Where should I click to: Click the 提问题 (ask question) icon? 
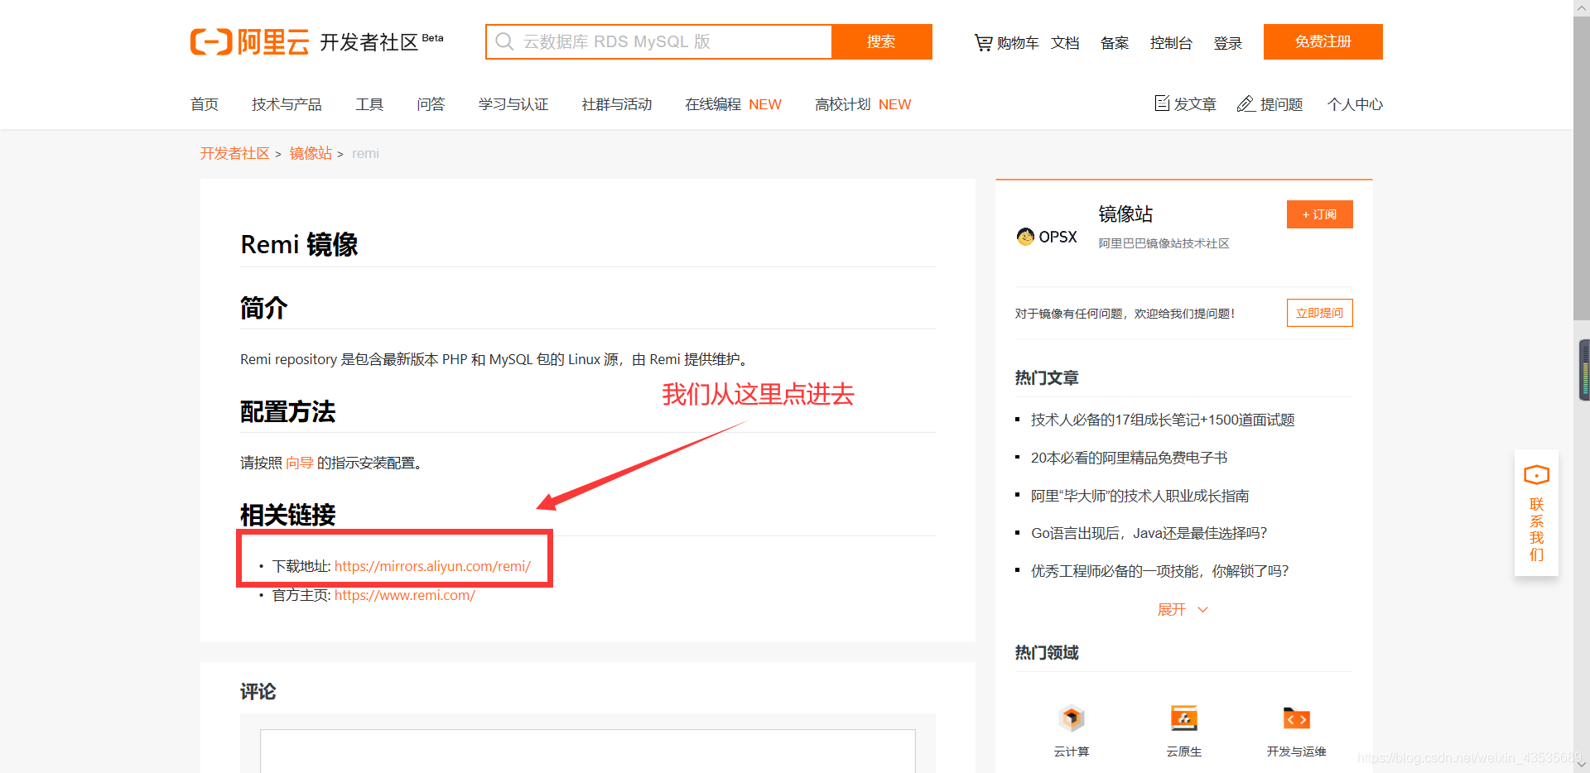tap(1246, 103)
